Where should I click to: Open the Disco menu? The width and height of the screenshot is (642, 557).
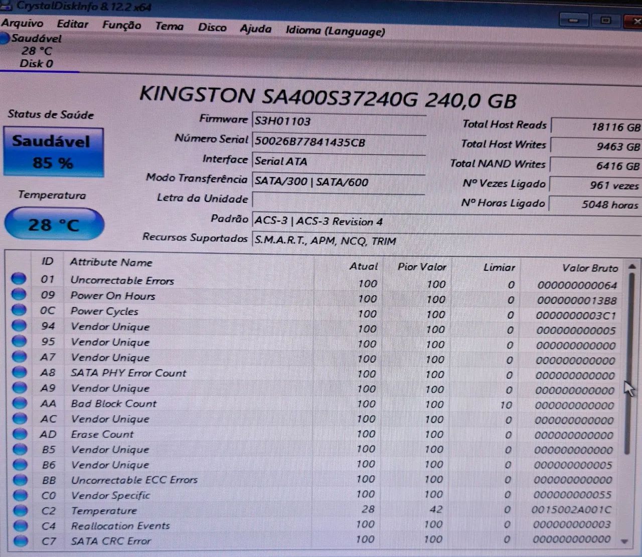212,27
